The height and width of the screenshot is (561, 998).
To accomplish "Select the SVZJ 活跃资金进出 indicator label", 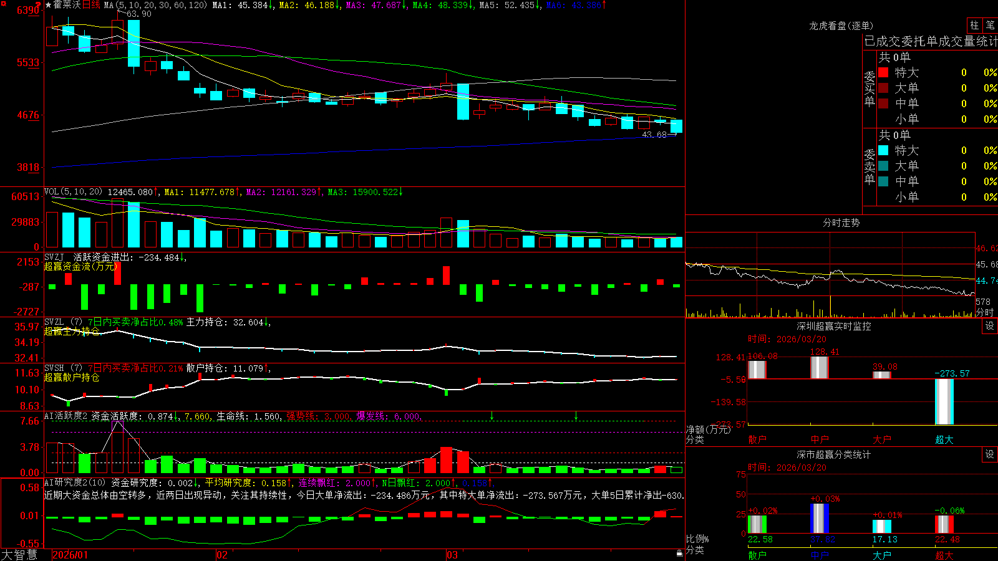I will click(89, 257).
